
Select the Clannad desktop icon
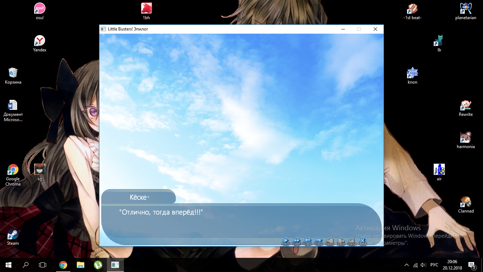(466, 204)
